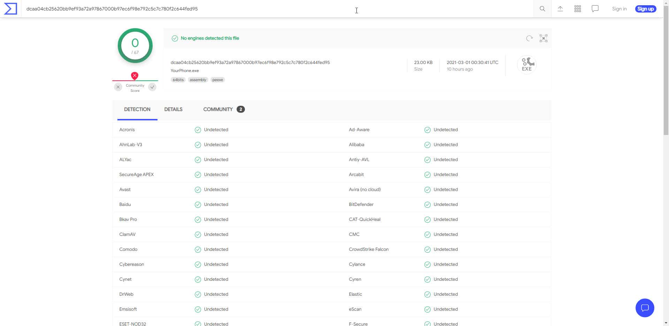Viewport: 669px width, 326px height.
Task: Click the Arcabit engine name
Action: pyautogui.click(x=356, y=175)
